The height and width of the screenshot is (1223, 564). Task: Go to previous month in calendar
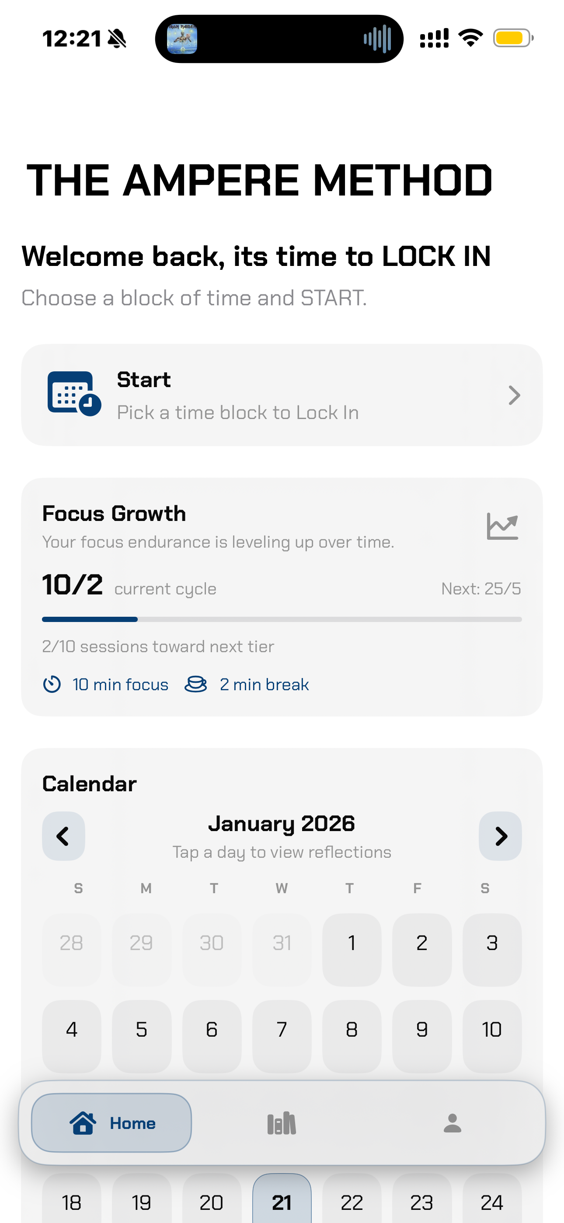pyautogui.click(x=64, y=836)
